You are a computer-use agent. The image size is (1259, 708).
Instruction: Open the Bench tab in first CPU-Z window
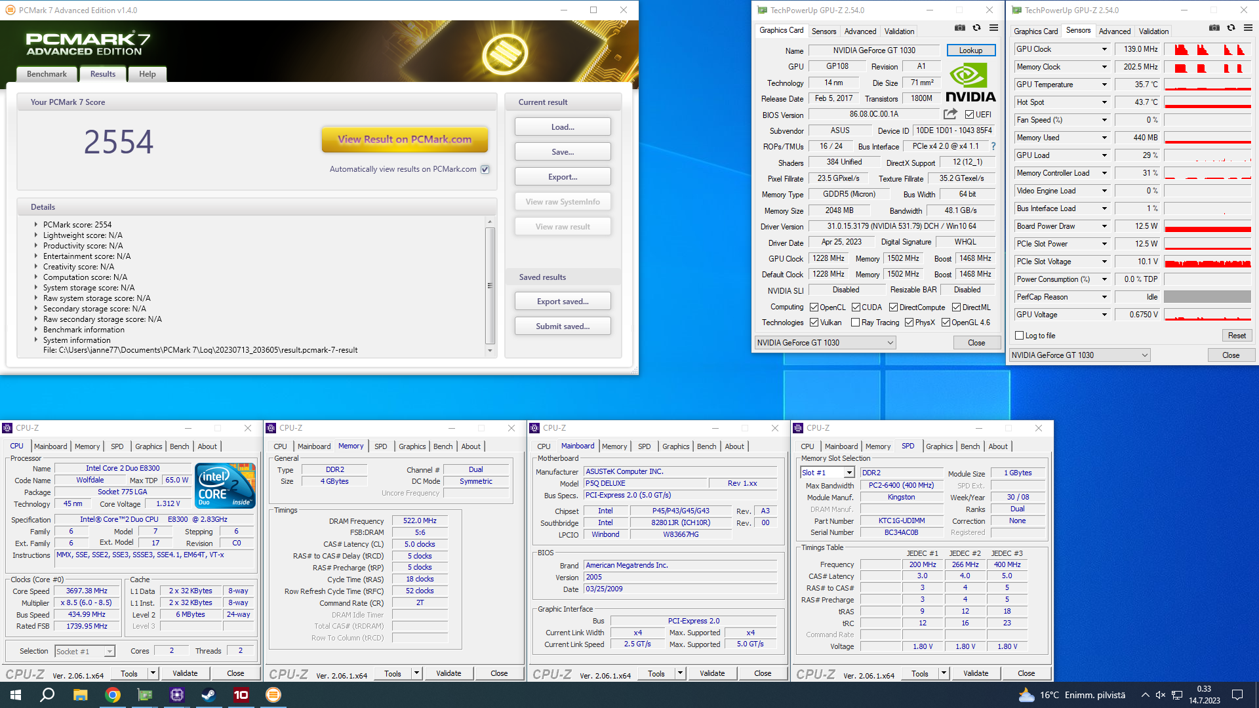point(179,446)
